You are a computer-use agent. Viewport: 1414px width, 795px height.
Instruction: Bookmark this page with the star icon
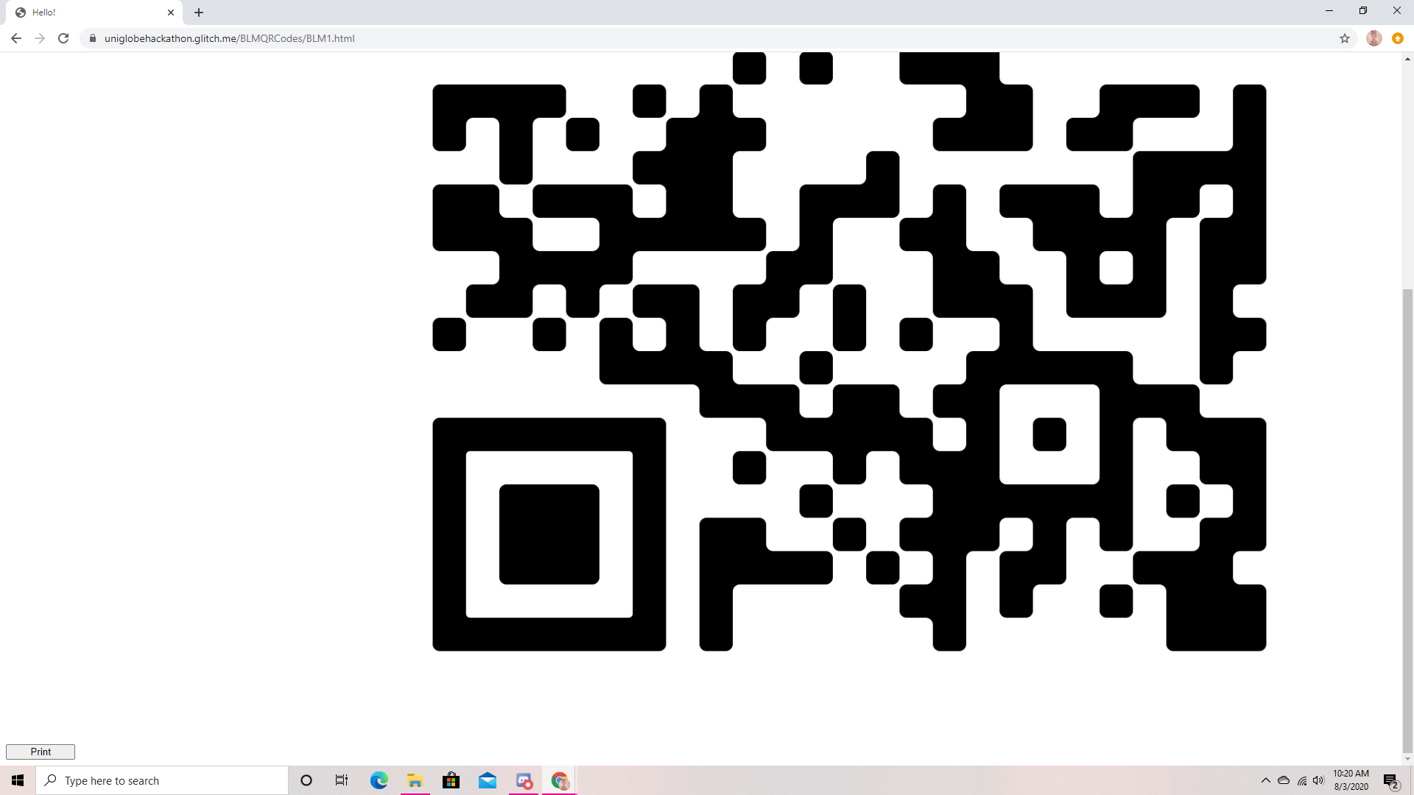tap(1345, 38)
